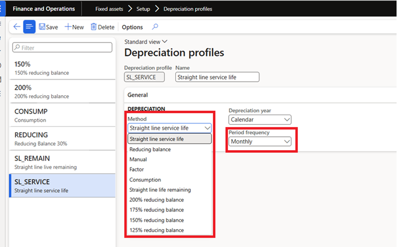
Task: Click the search magnifier in toolbar
Action: pos(155,27)
